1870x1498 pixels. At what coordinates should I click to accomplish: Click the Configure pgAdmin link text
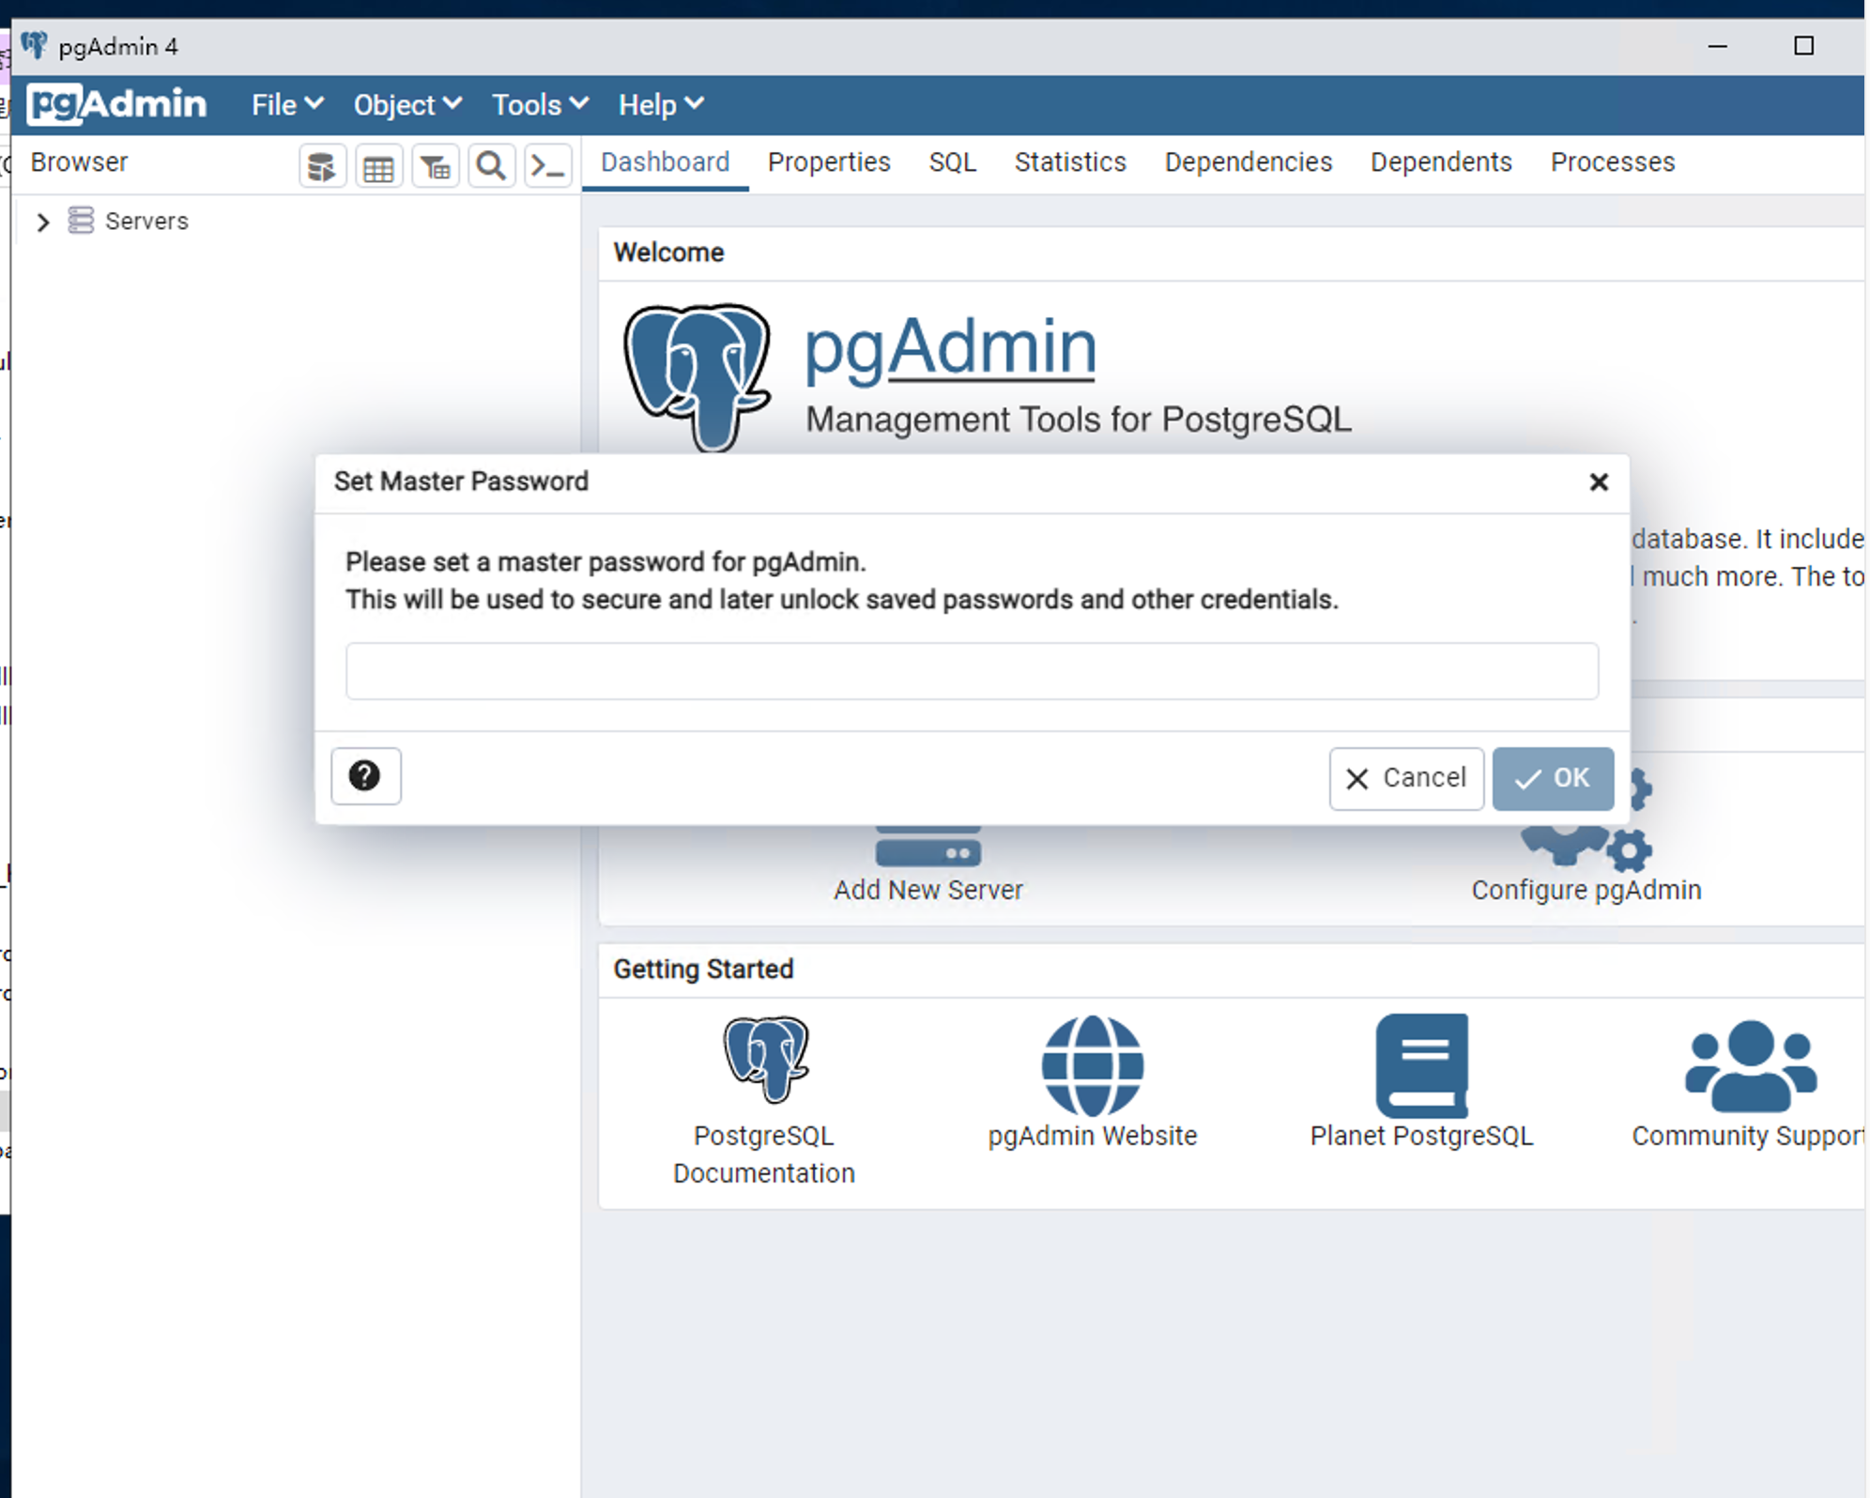1586,890
